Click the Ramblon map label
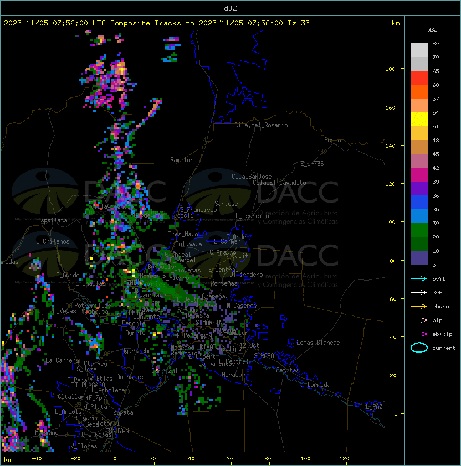Screen dimensions: 461x466 click(x=182, y=160)
